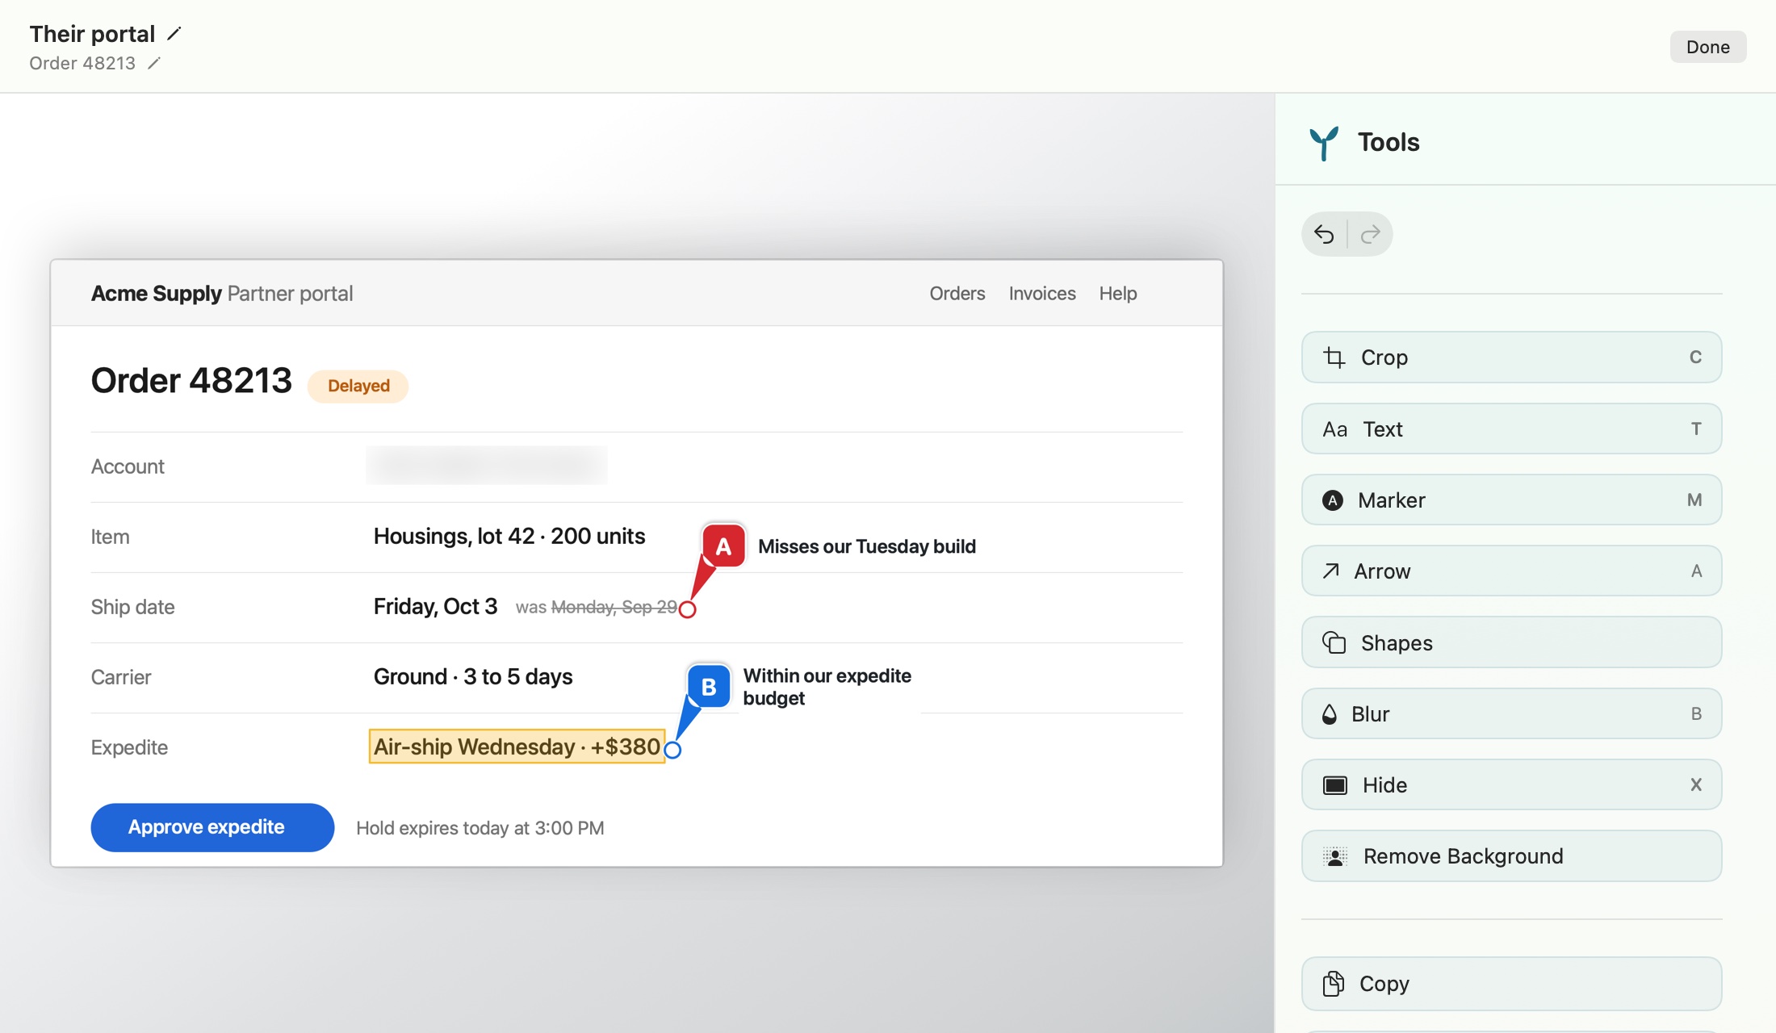The image size is (1776, 1033).
Task: Click 'Hold expires today at 3:00 PM' note
Action: (480, 828)
